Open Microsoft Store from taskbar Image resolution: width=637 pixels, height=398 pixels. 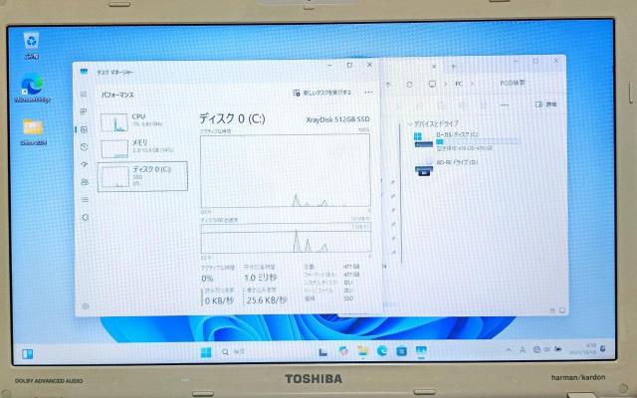(401, 351)
